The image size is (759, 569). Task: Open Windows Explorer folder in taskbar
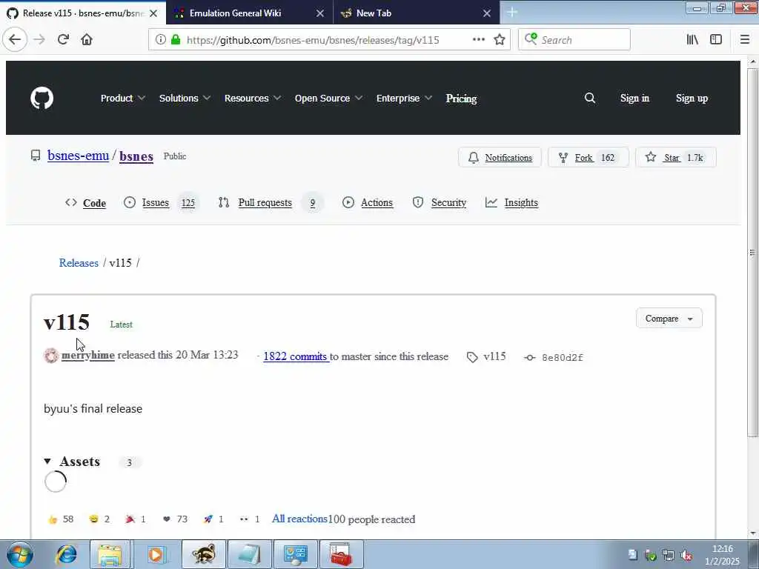pos(110,554)
